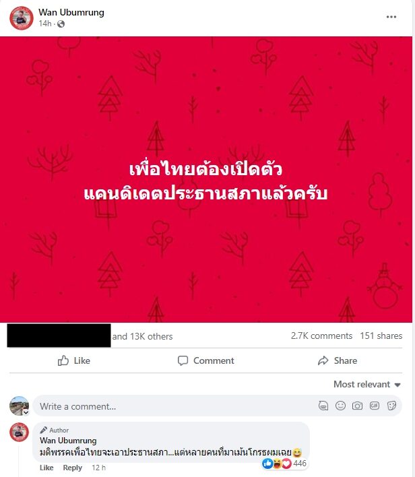Viewport: 415px width, 477px height.
Task: Open the emoji picker in comment box
Action: [x=340, y=406]
